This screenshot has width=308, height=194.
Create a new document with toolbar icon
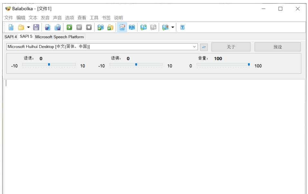click(x=11, y=27)
